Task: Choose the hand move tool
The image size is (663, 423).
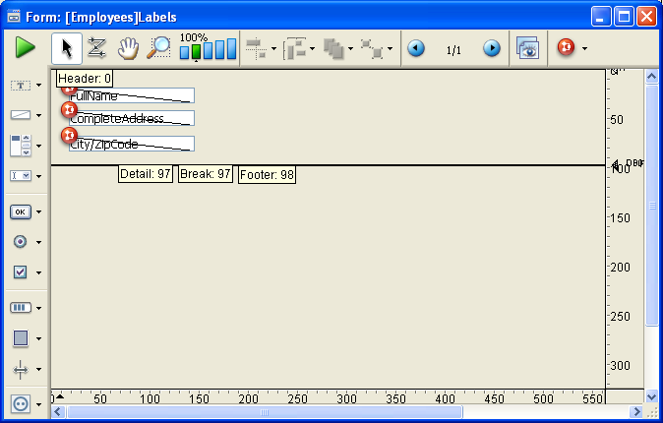Action: pyautogui.click(x=128, y=48)
